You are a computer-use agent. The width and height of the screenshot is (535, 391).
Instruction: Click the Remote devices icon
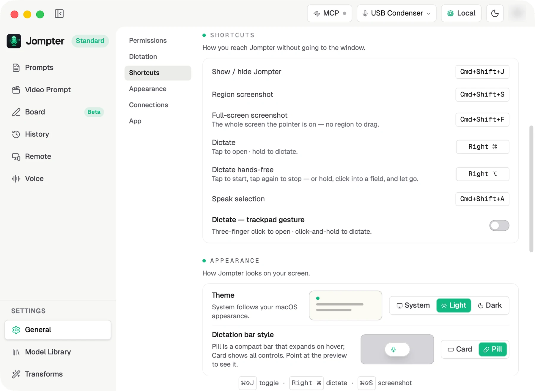click(x=16, y=156)
